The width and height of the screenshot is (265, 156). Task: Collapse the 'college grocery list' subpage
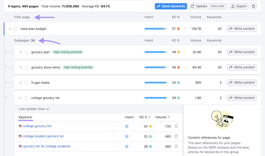[20, 98]
